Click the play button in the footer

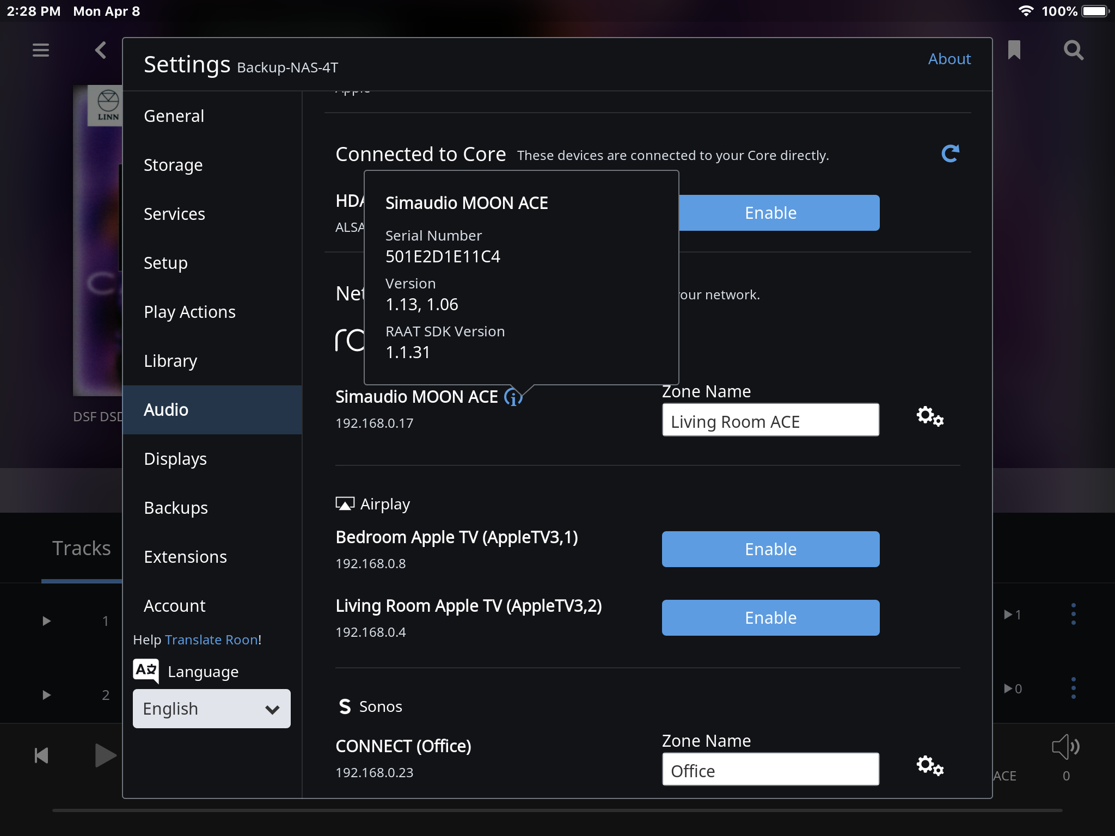coord(105,755)
